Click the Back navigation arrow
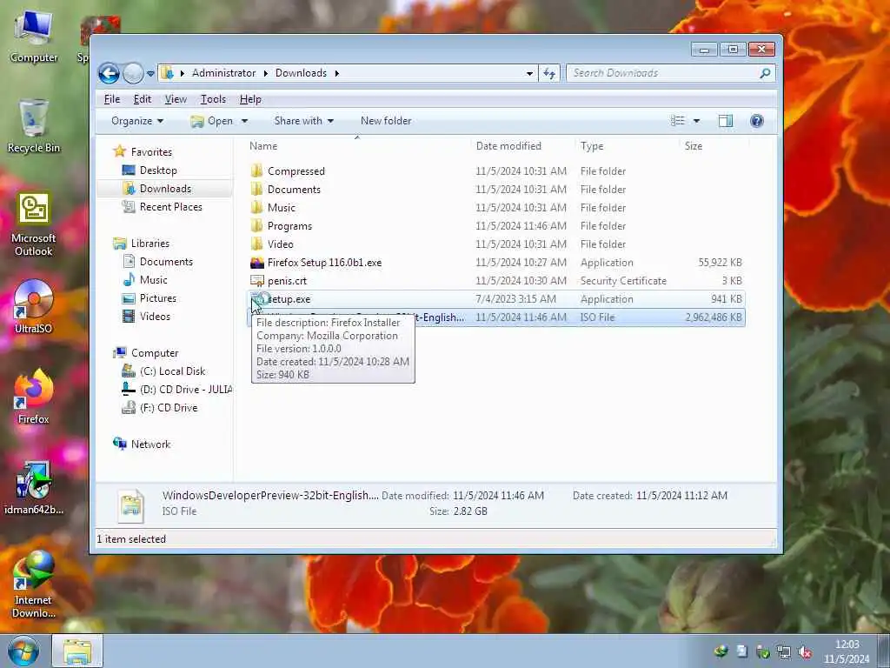The height and width of the screenshot is (668, 890). click(x=109, y=73)
